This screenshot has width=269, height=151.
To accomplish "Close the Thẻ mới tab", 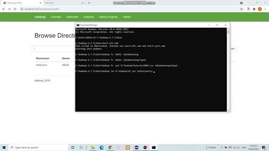I will tap(82, 3).
